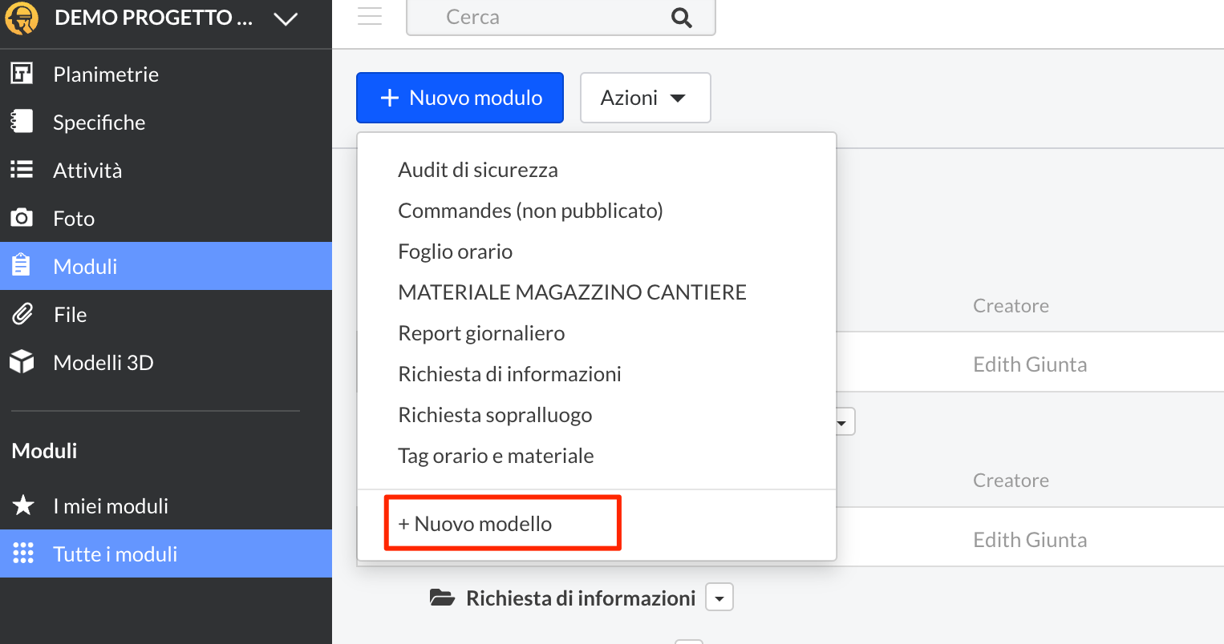Click the Planimetrie floor plan icon
The image size is (1224, 644).
tap(22, 74)
